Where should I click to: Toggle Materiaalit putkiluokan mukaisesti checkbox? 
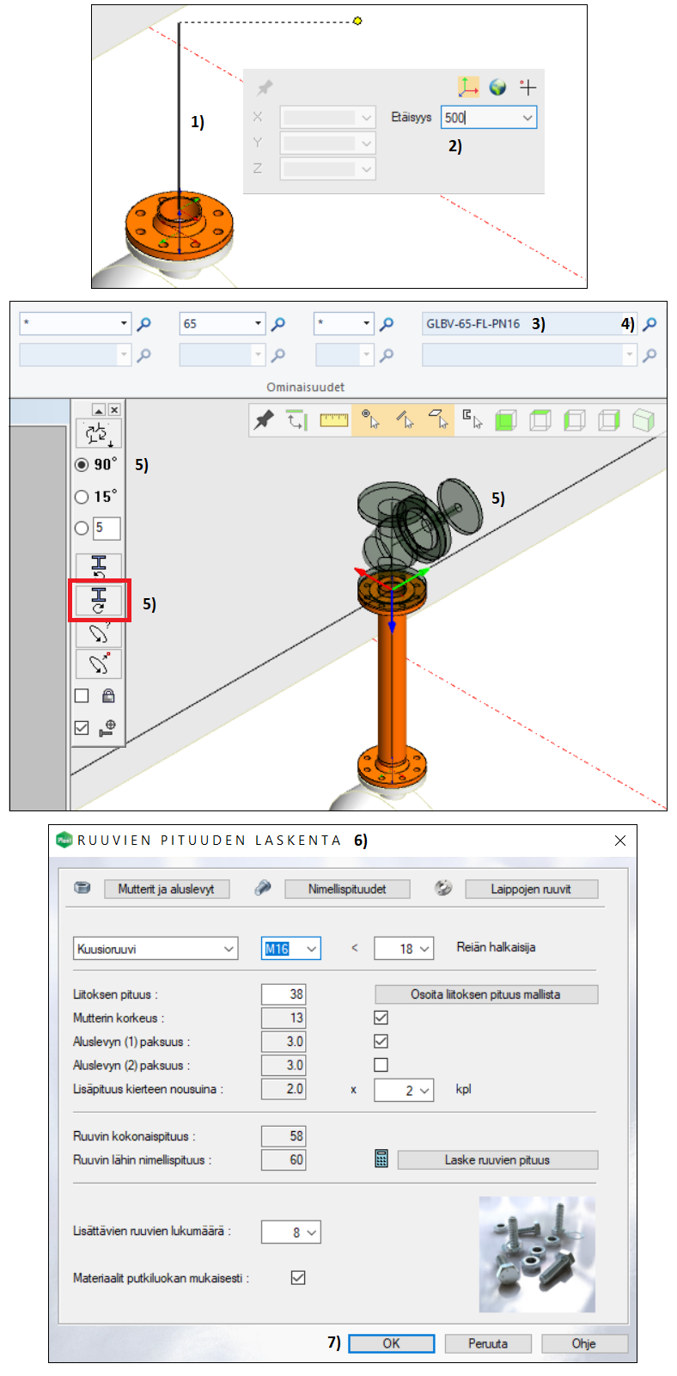pyautogui.click(x=298, y=1277)
